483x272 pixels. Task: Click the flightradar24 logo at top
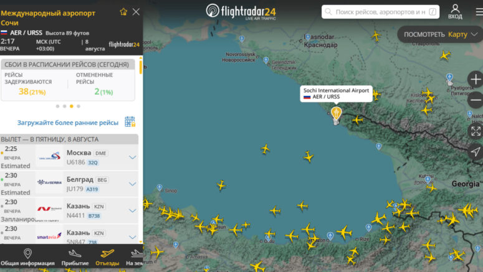(x=241, y=12)
